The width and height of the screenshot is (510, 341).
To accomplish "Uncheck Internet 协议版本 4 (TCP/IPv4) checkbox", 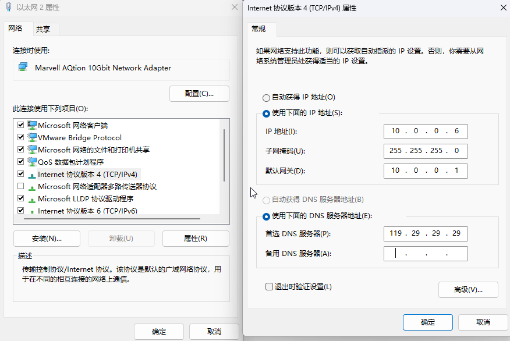I will tap(21, 174).
